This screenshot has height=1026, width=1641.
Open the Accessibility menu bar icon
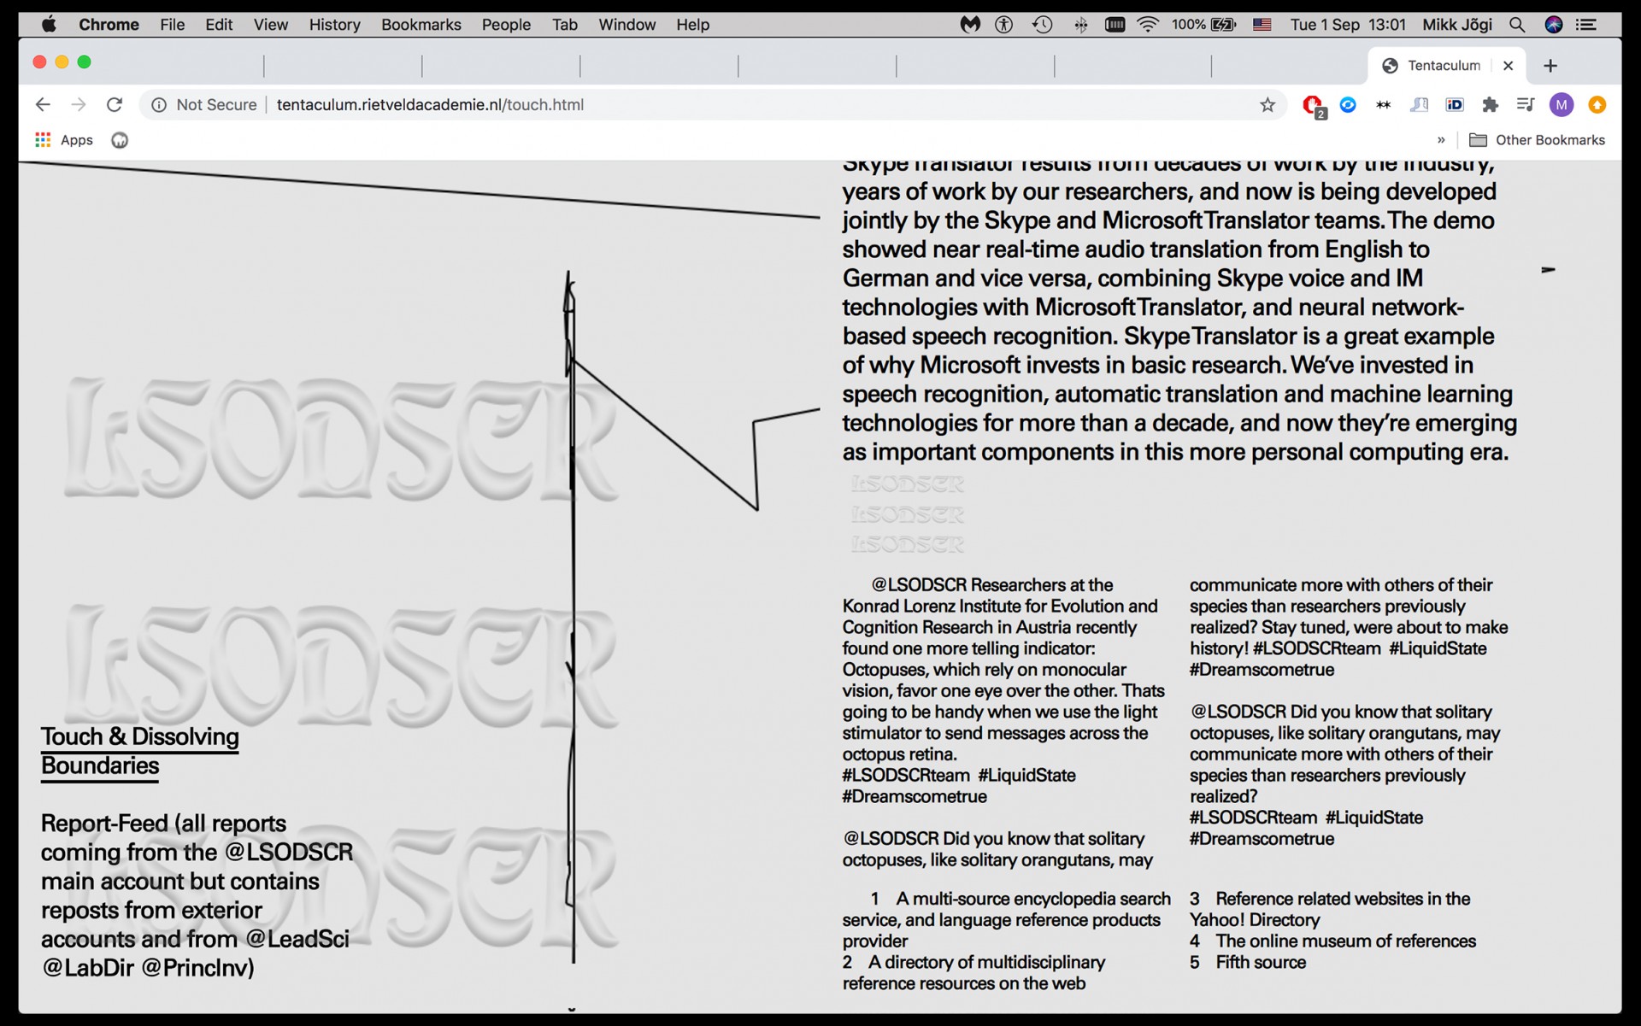click(x=1004, y=25)
